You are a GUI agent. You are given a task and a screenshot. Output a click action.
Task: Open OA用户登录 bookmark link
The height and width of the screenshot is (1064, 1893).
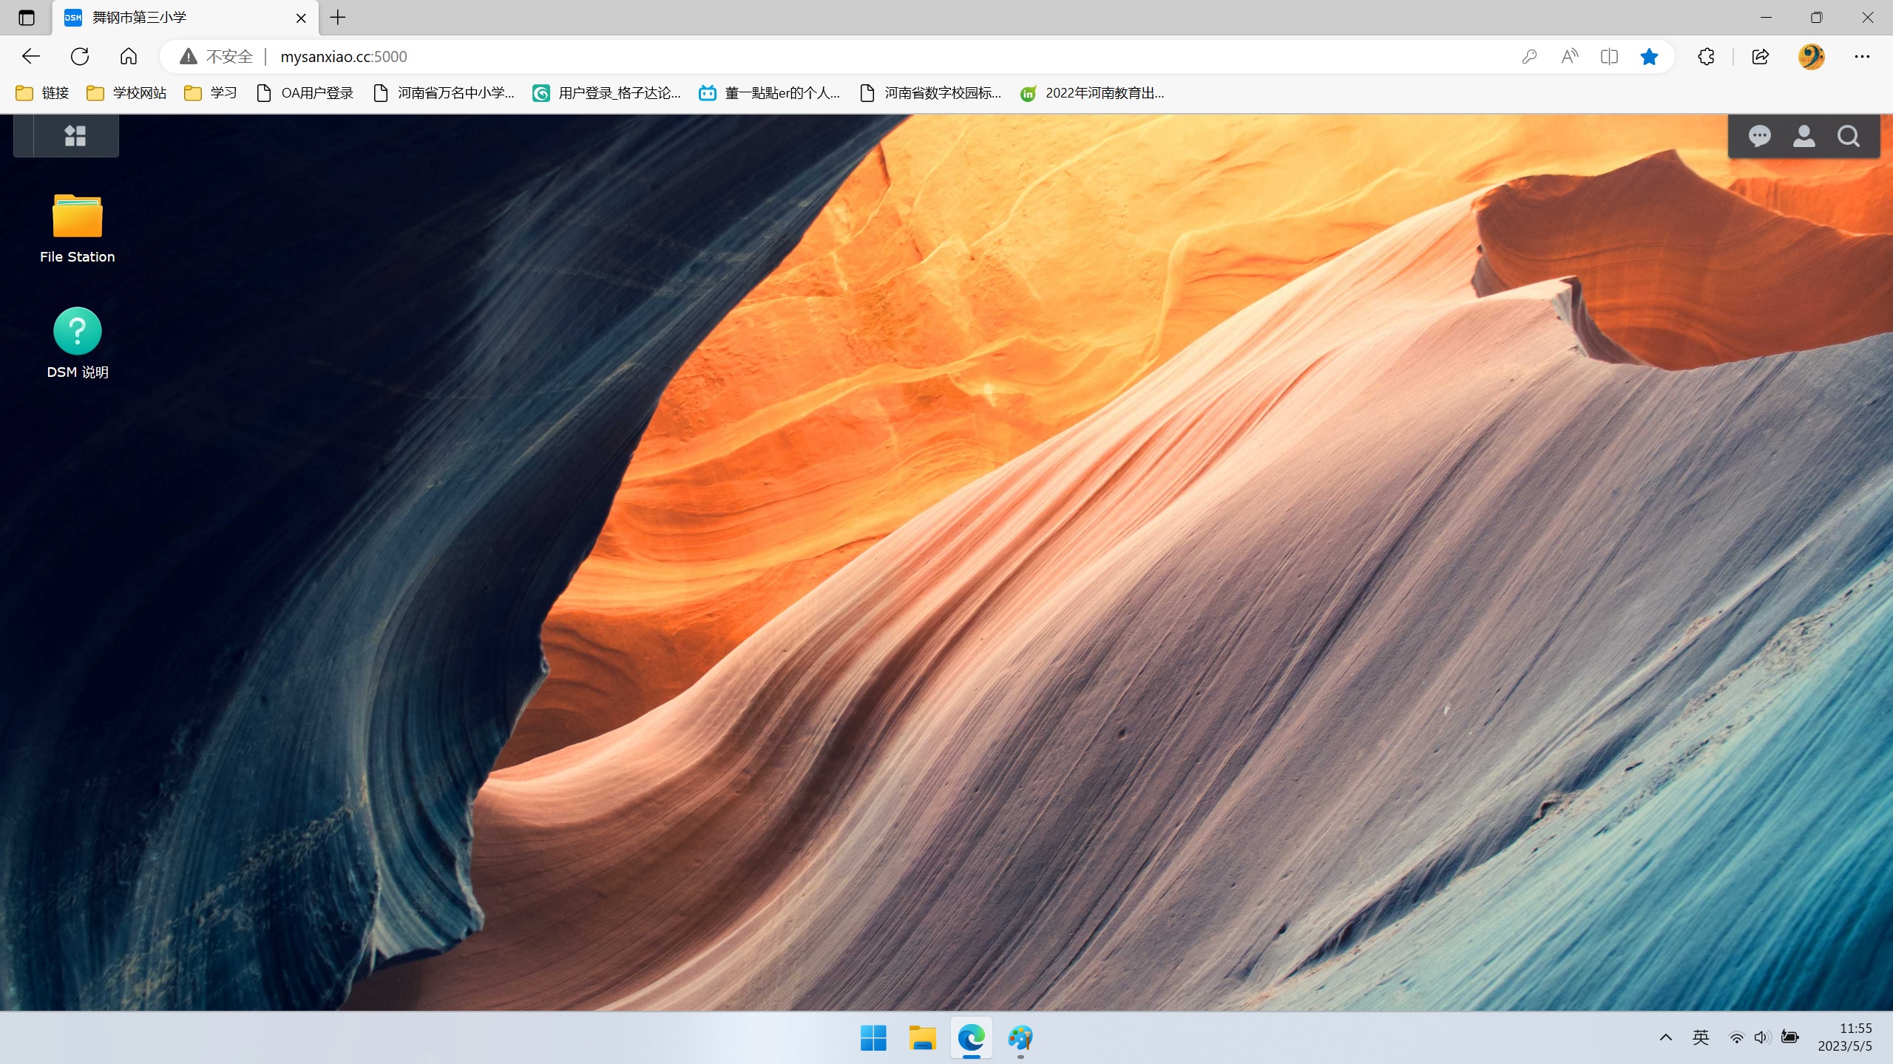(305, 93)
